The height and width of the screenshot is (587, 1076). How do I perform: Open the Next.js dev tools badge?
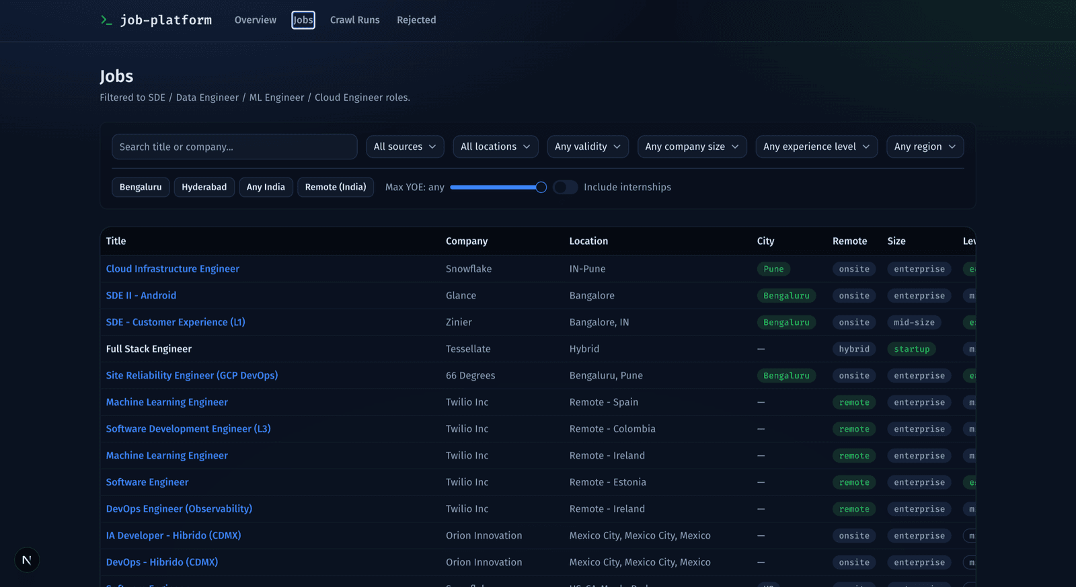pos(27,560)
